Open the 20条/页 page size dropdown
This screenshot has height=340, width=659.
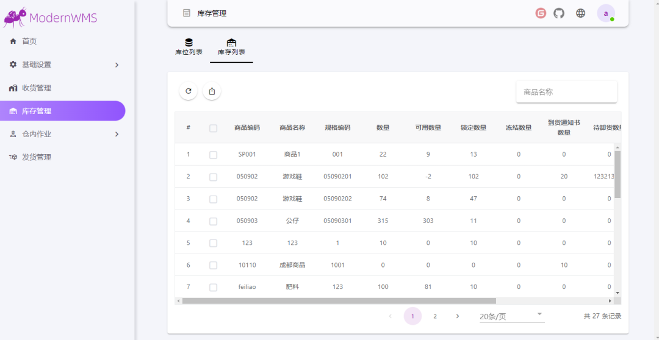point(512,316)
